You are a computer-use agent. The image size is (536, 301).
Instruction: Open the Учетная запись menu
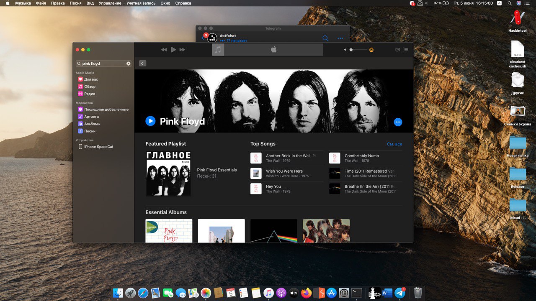click(141, 3)
